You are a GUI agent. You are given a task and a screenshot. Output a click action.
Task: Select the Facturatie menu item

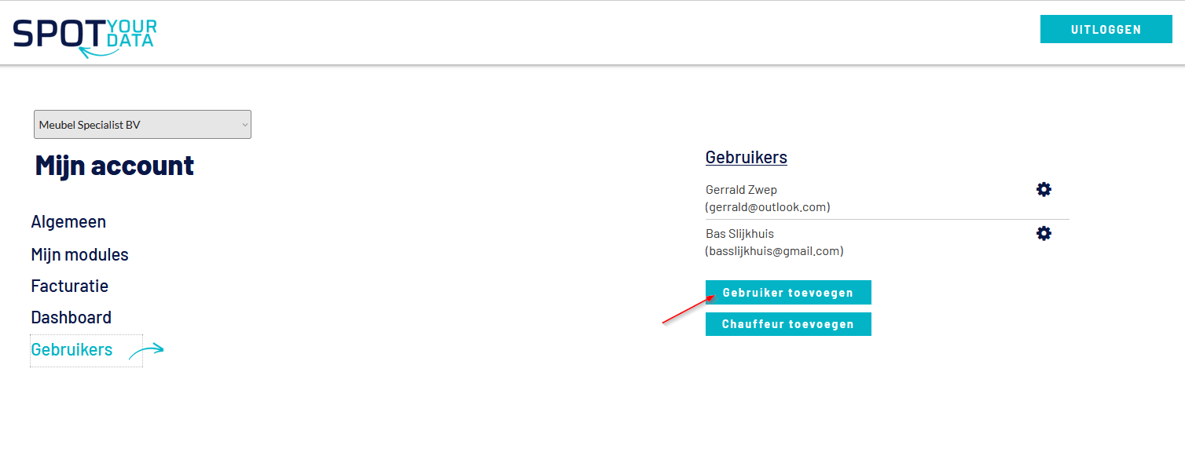(70, 286)
